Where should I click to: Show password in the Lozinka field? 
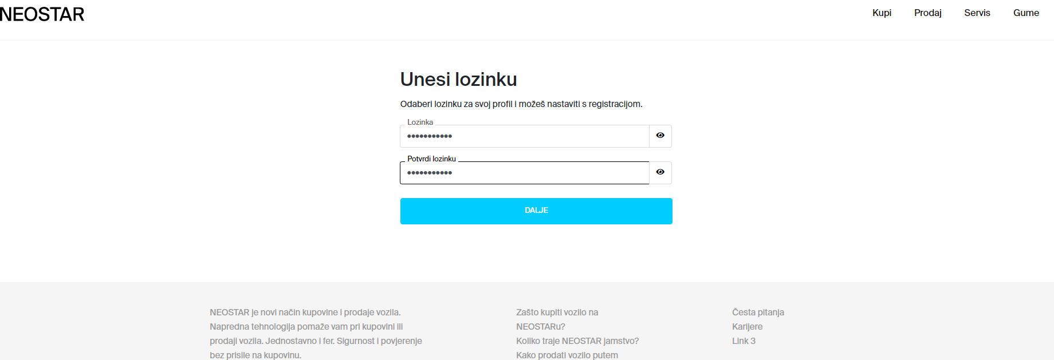(x=660, y=136)
